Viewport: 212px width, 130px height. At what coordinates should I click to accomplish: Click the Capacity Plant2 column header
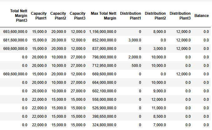pos(58,16)
